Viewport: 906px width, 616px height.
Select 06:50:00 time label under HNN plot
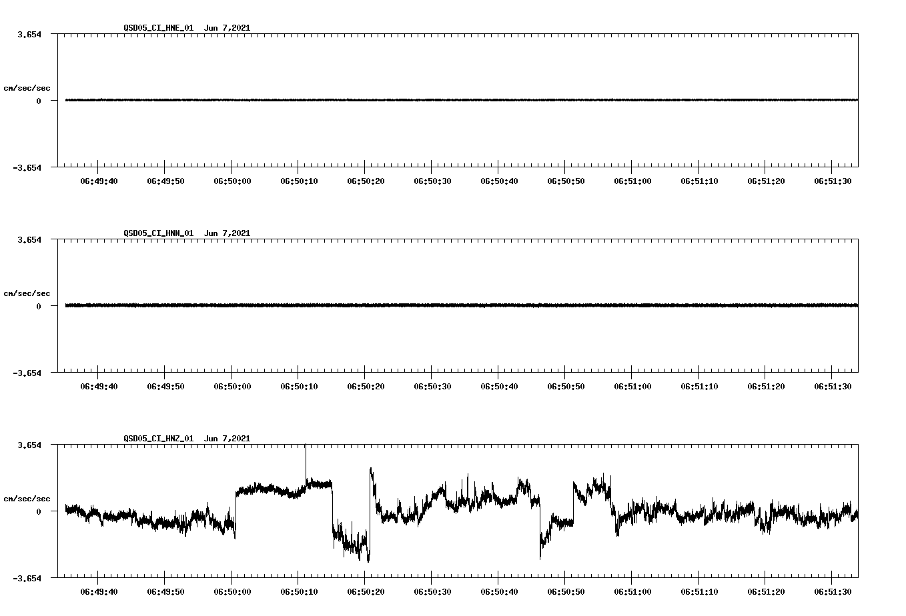(232, 387)
